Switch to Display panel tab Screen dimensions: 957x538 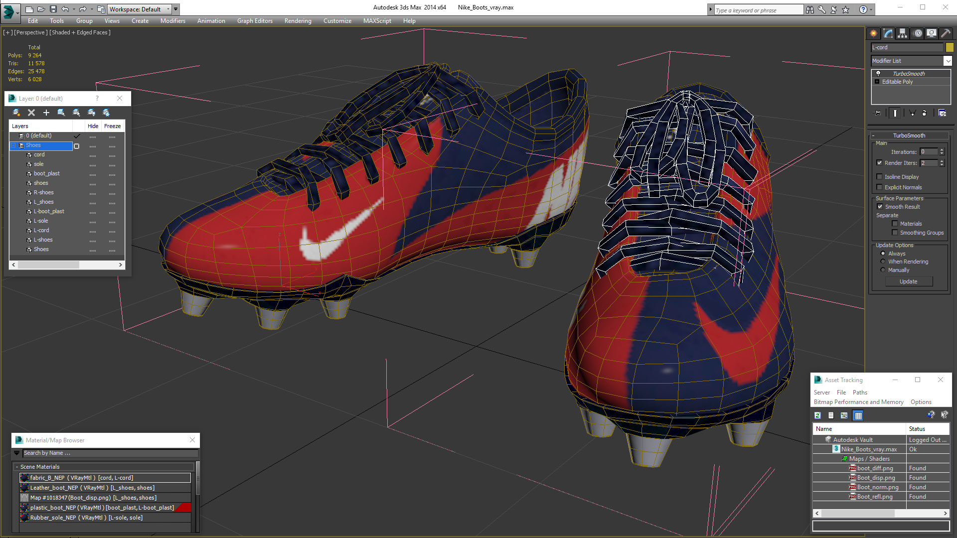click(932, 33)
